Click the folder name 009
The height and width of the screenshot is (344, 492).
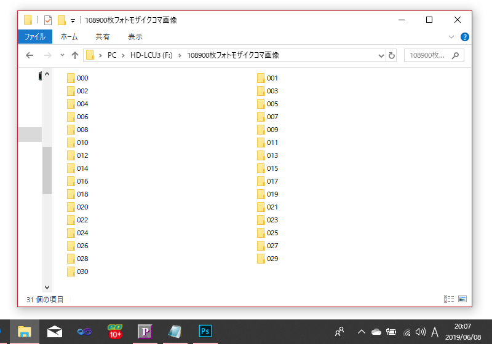pos(272,130)
